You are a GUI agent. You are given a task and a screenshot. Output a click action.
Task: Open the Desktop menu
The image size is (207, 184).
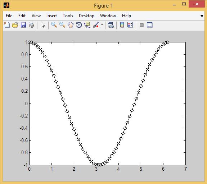pos(86,16)
